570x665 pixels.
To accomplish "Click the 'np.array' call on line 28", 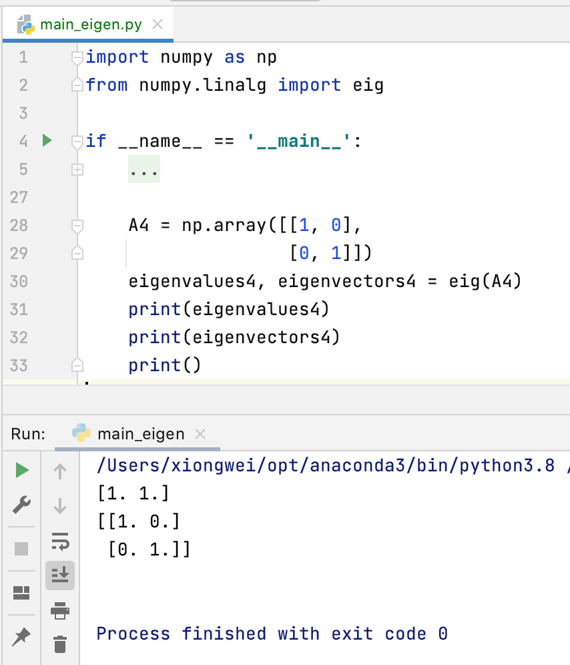I will point(224,225).
